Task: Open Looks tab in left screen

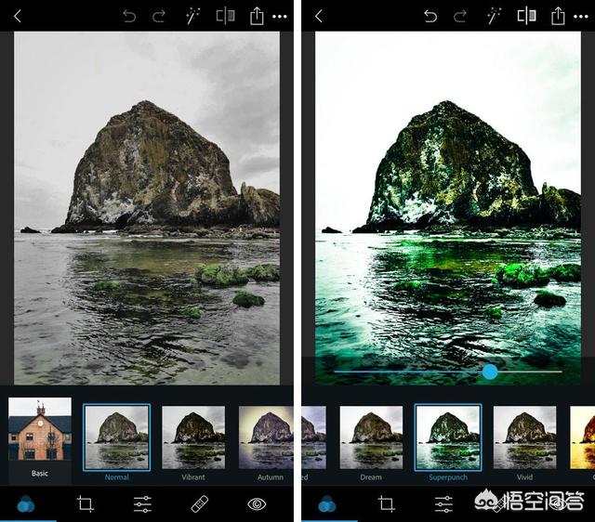Action: (26, 504)
